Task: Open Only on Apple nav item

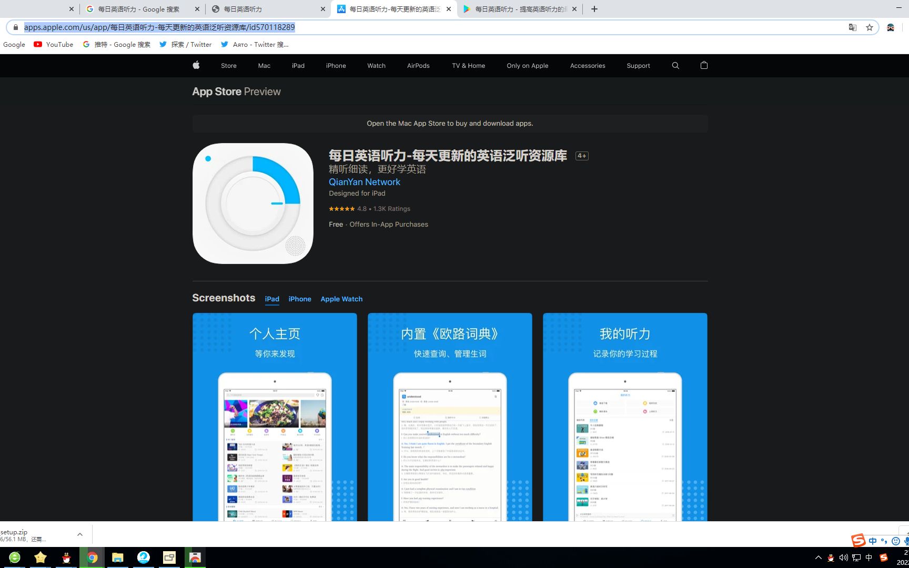Action: (x=528, y=66)
